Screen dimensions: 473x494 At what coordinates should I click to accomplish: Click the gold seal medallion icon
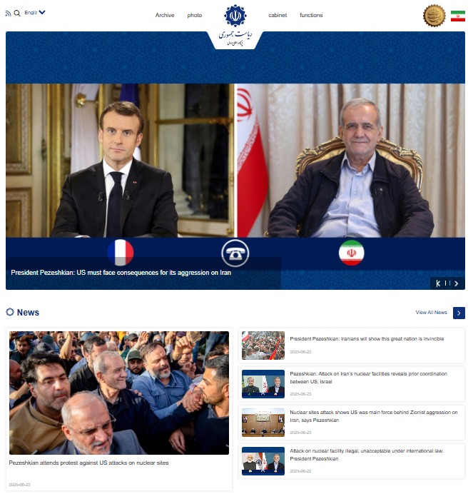434,16
